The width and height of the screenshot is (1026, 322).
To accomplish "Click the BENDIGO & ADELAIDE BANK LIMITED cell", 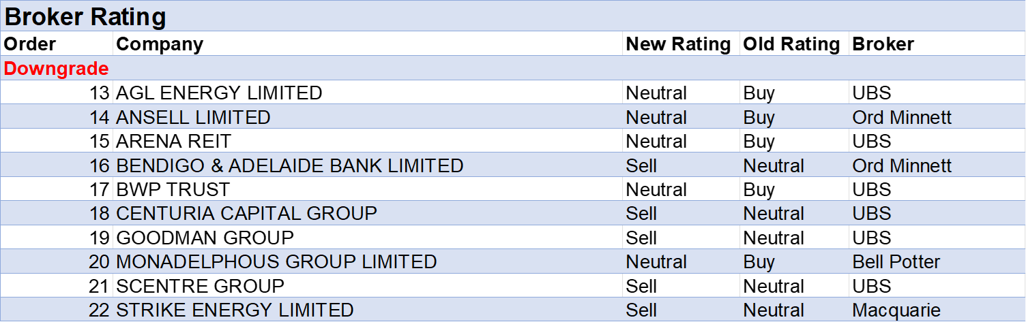I will [x=290, y=166].
